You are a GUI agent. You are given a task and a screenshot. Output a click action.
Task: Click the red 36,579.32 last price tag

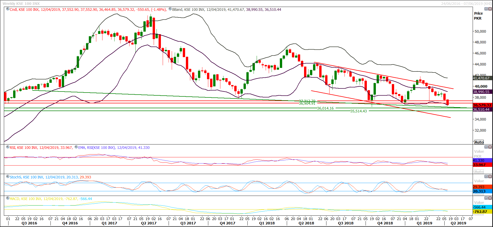click(x=482, y=105)
